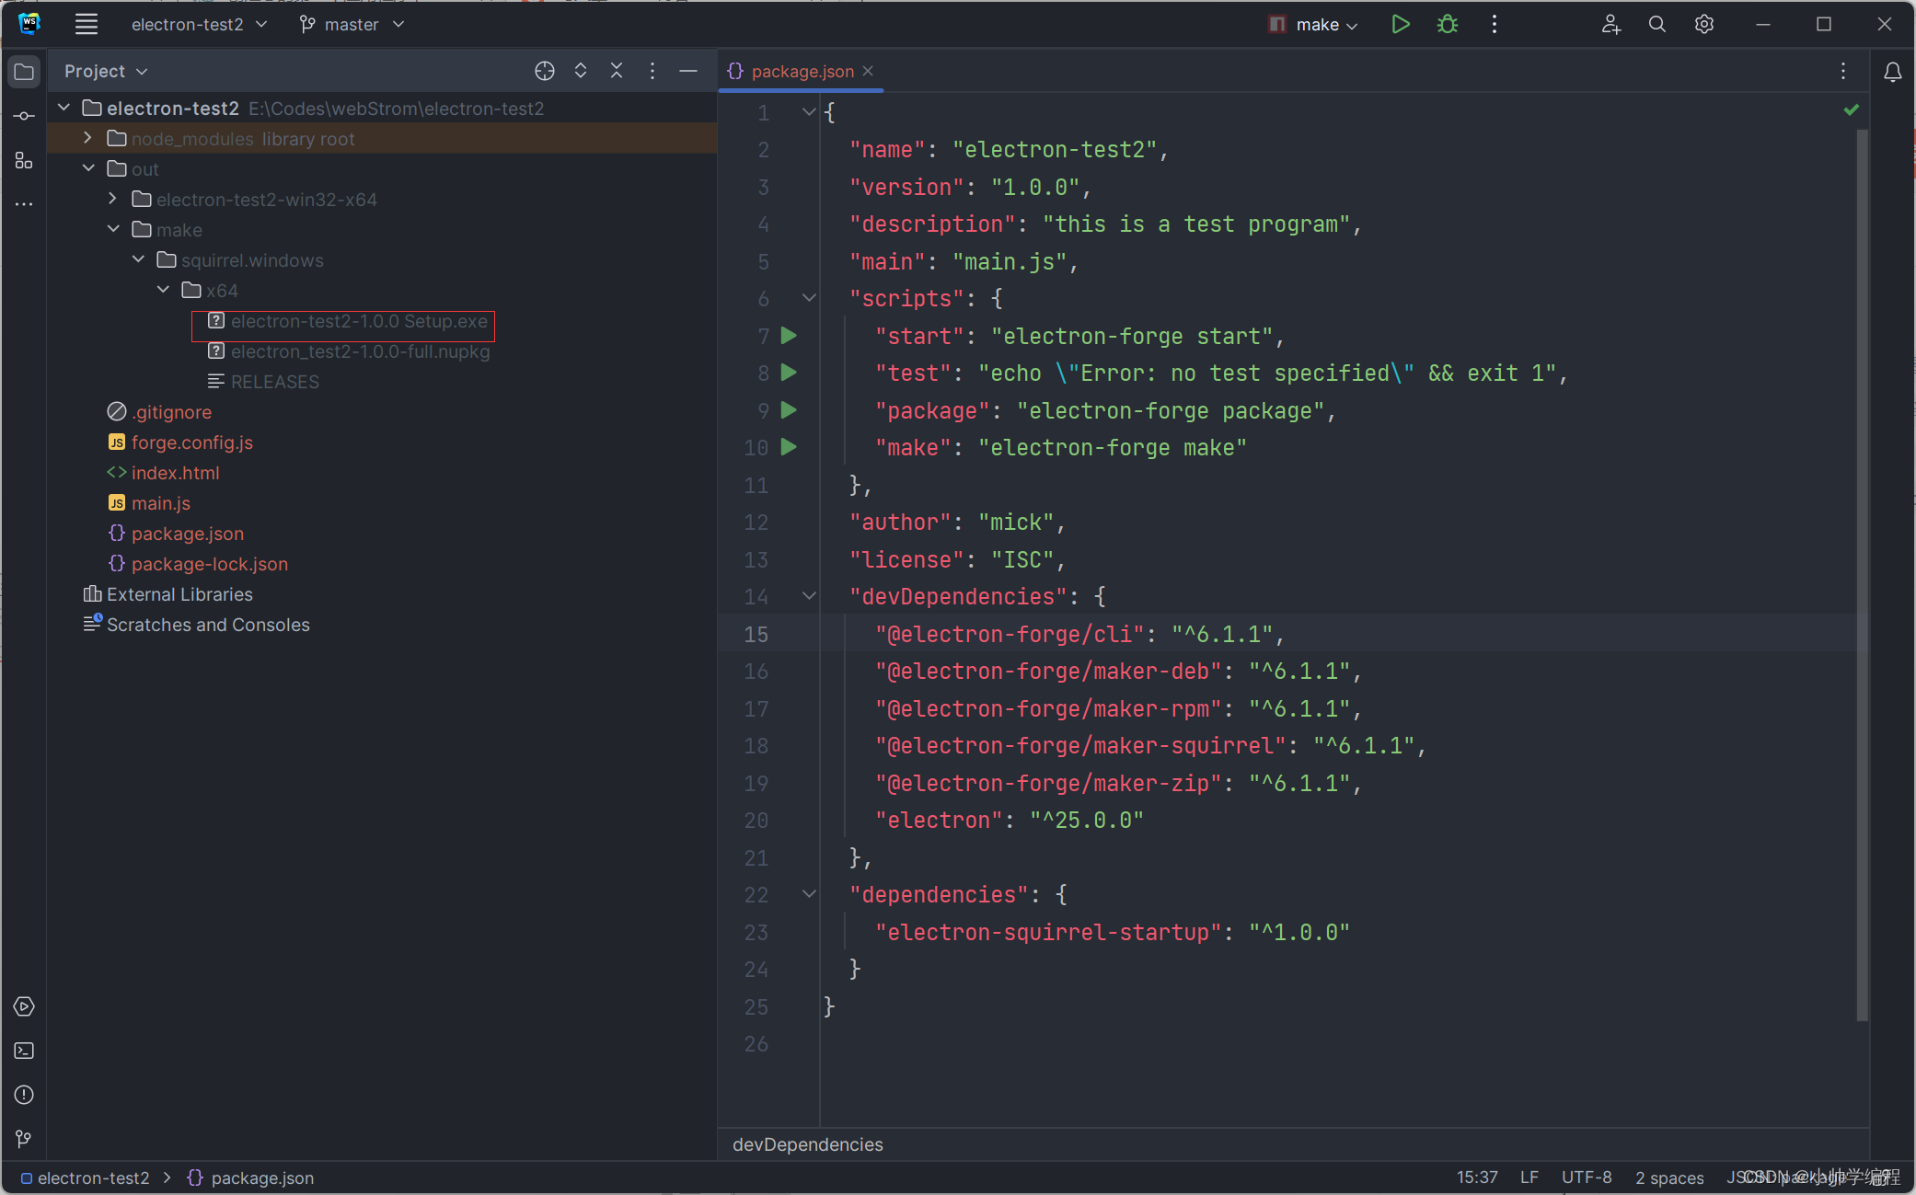Open the main hamburger menu

coord(87,25)
